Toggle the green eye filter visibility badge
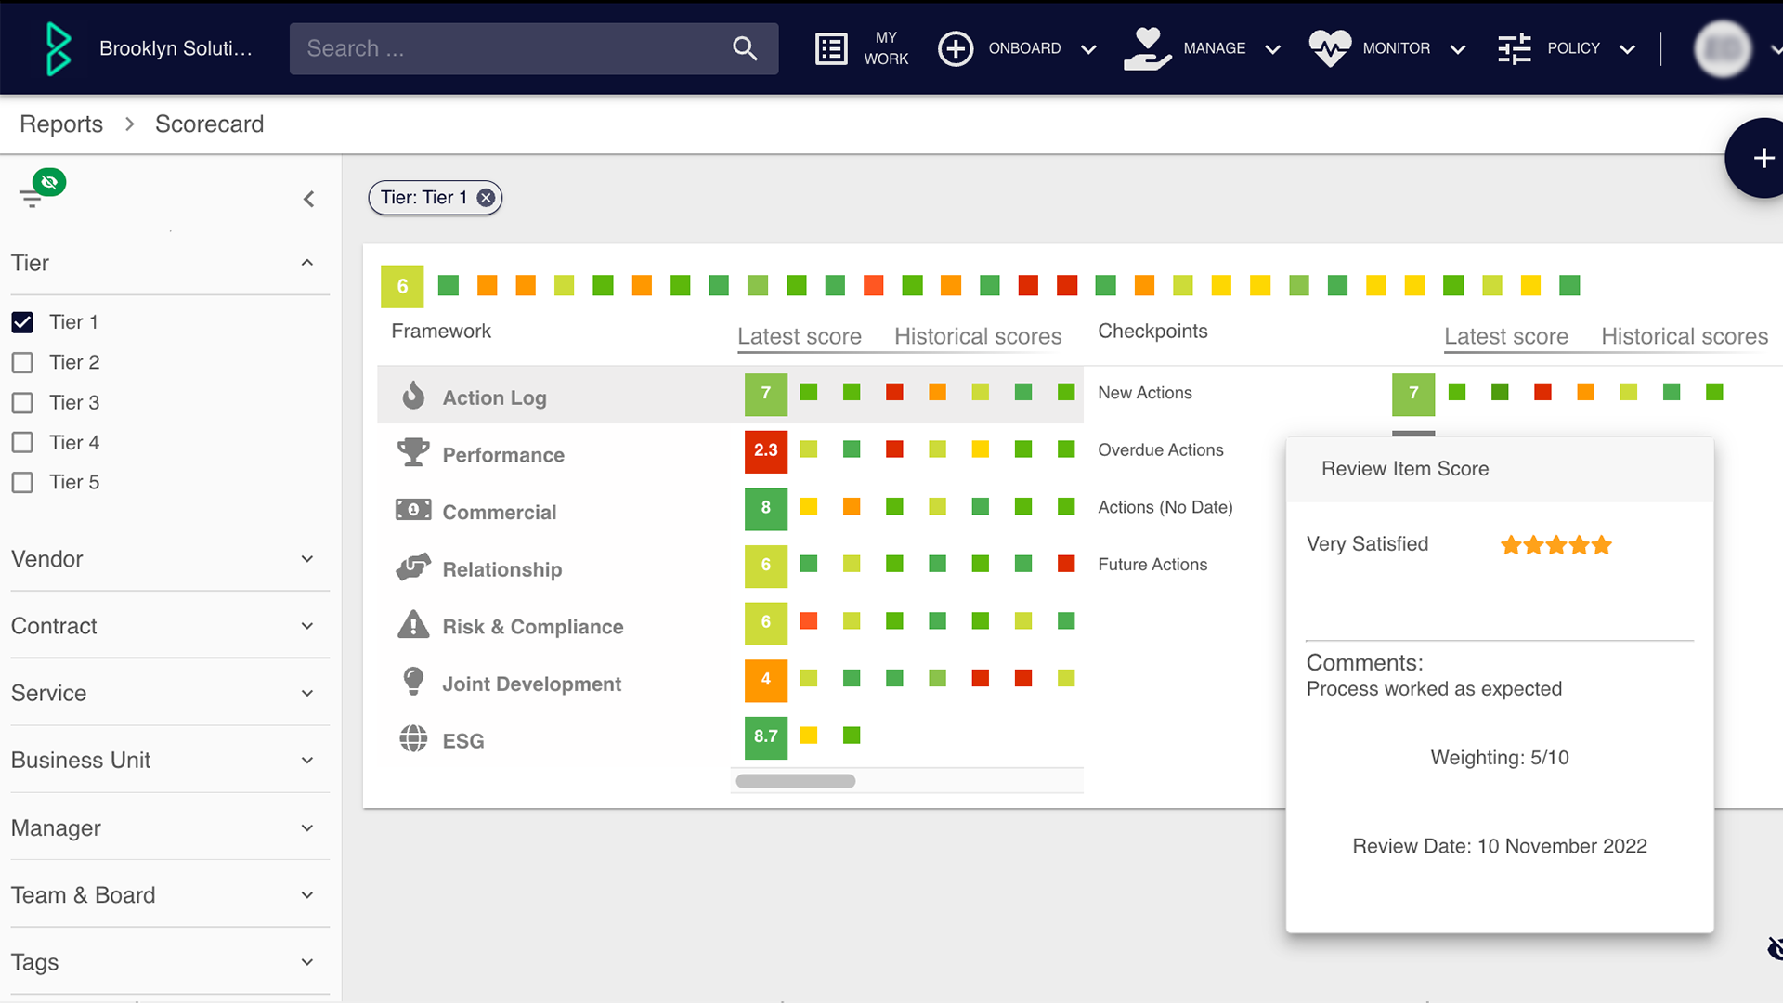The image size is (1783, 1003). tap(49, 182)
